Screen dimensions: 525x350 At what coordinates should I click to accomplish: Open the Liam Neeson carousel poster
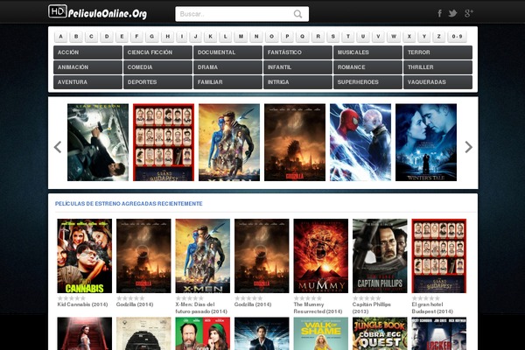click(x=98, y=143)
